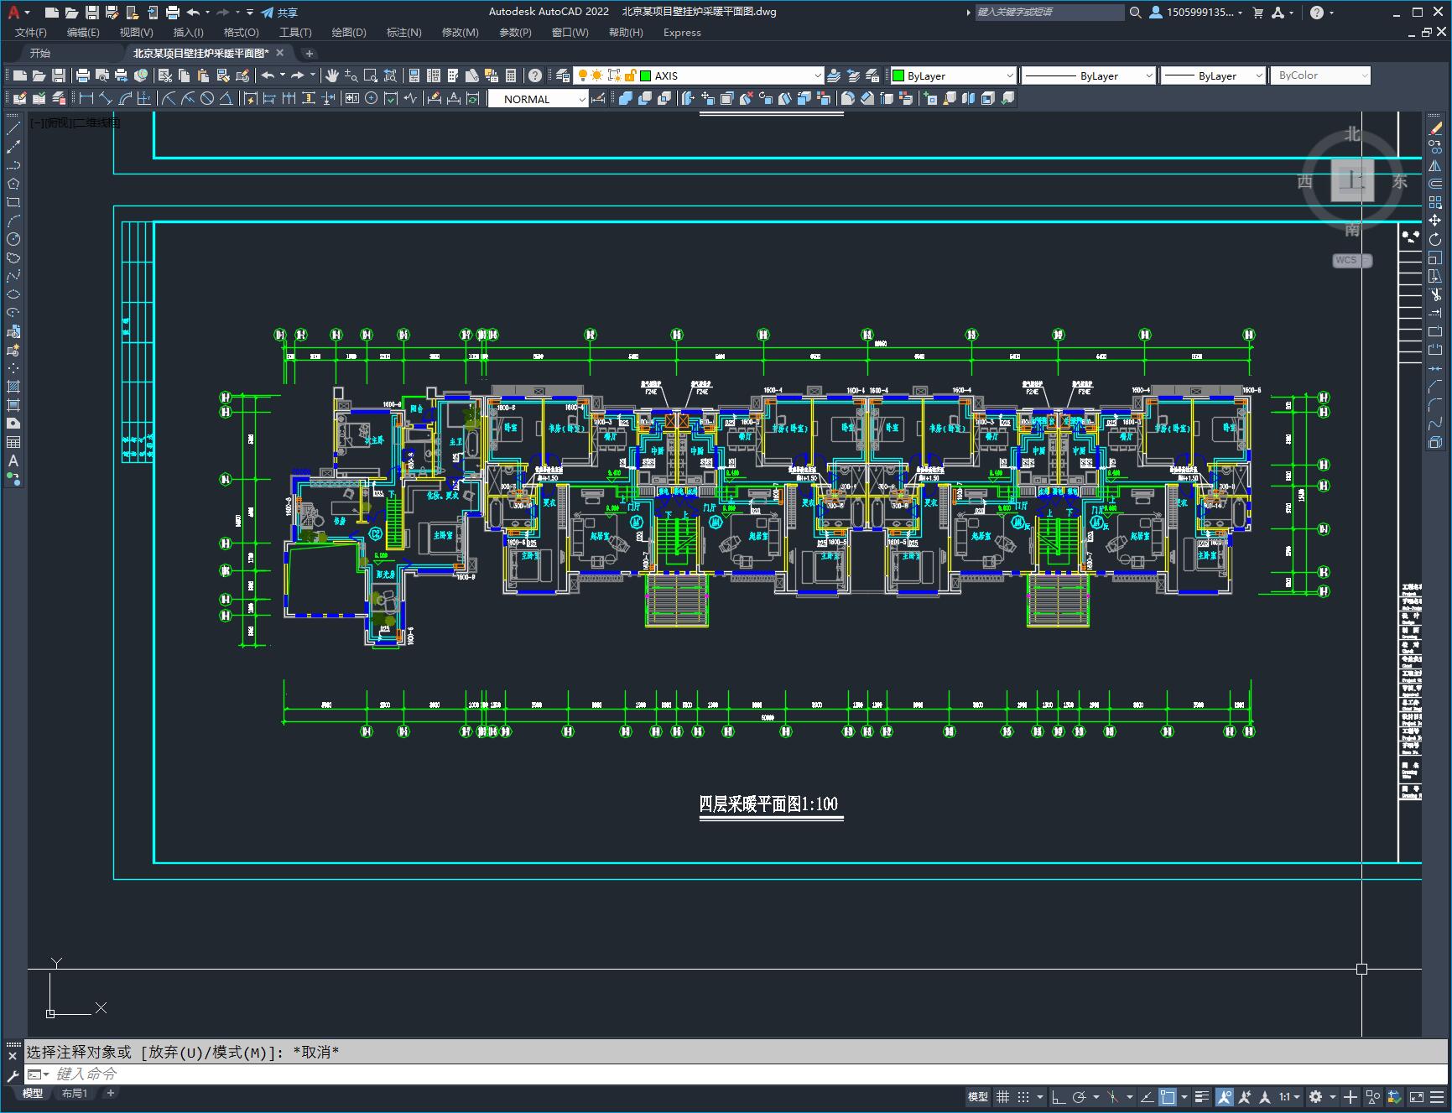Select the Move tool in the Modify toolbar
Viewport: 1452px width, 1113px height.
point(1435,221)
